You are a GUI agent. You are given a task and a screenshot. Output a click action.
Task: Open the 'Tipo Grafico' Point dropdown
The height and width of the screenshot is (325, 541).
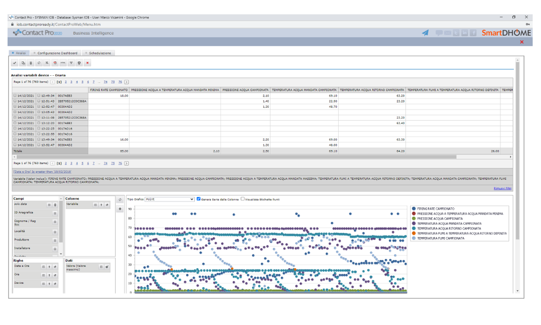[x=170, y=199]
